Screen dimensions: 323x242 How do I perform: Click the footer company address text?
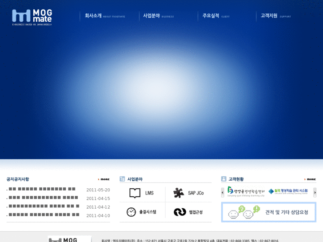point(190,241)
